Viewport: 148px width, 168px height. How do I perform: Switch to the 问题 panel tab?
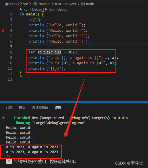tap(9, 107)
